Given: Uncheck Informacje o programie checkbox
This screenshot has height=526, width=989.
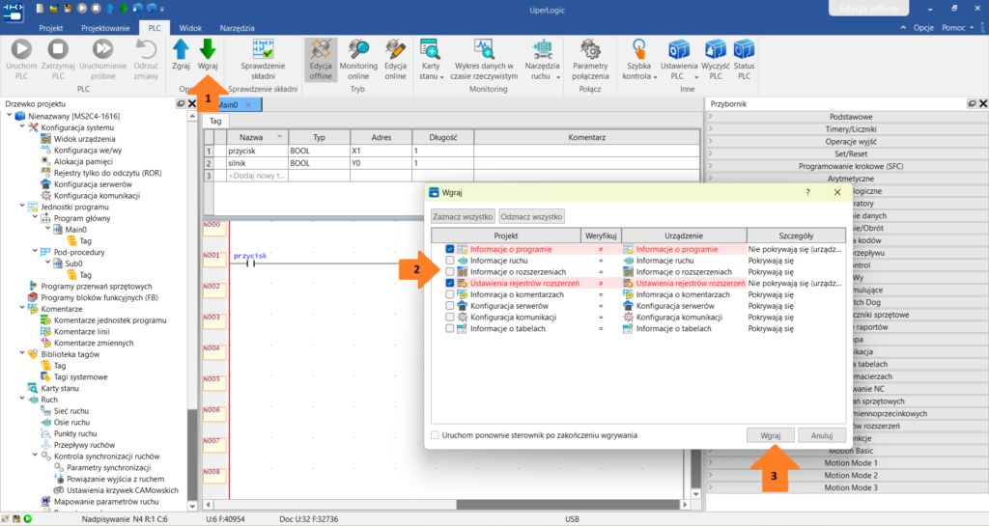Looking at the screenshot, I should (450, 249).
